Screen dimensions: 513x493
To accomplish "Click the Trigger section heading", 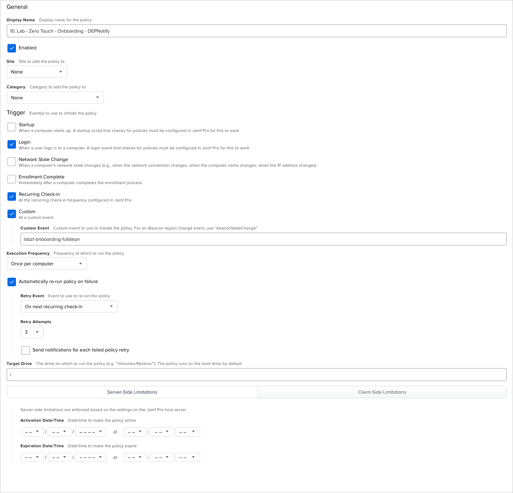I will (16, 112).
